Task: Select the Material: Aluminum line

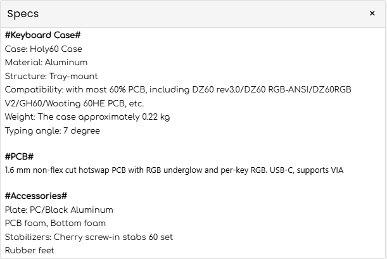Action: click(x=46, y=63)
